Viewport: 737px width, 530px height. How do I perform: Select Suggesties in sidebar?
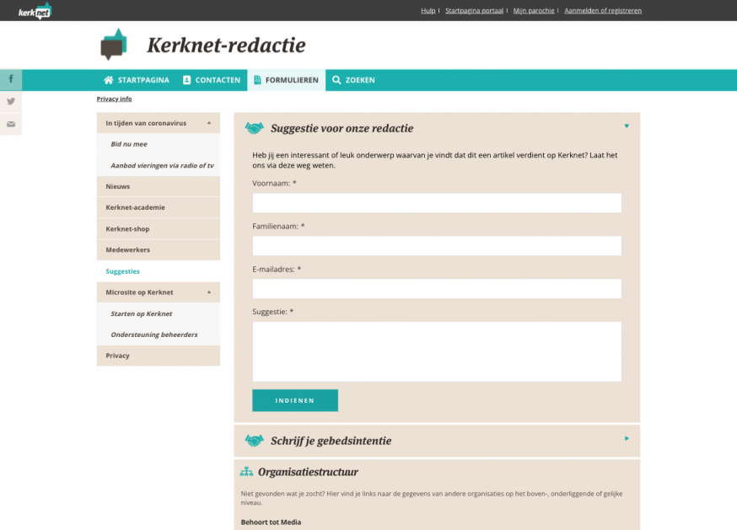(x=159, y=271)
